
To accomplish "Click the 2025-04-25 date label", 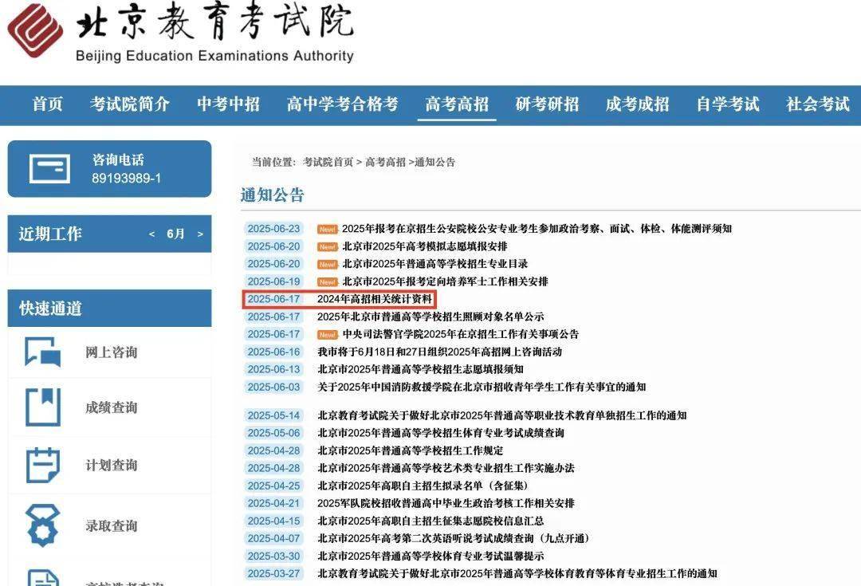I will point(273,486).
